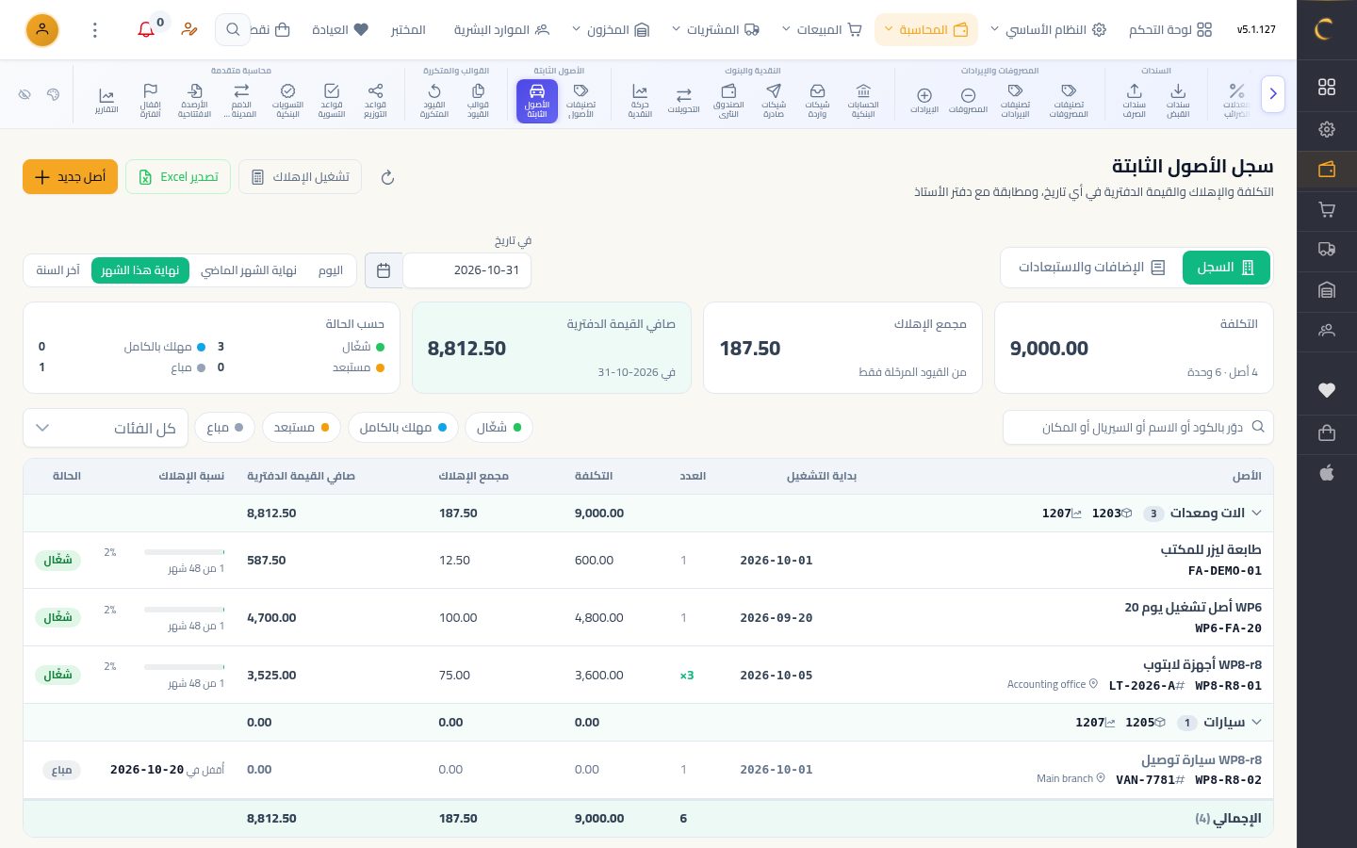The image size is (1357, 848).
Task: Collapse the الات ومعدات asset group
Action: (x=1256, y=514)
